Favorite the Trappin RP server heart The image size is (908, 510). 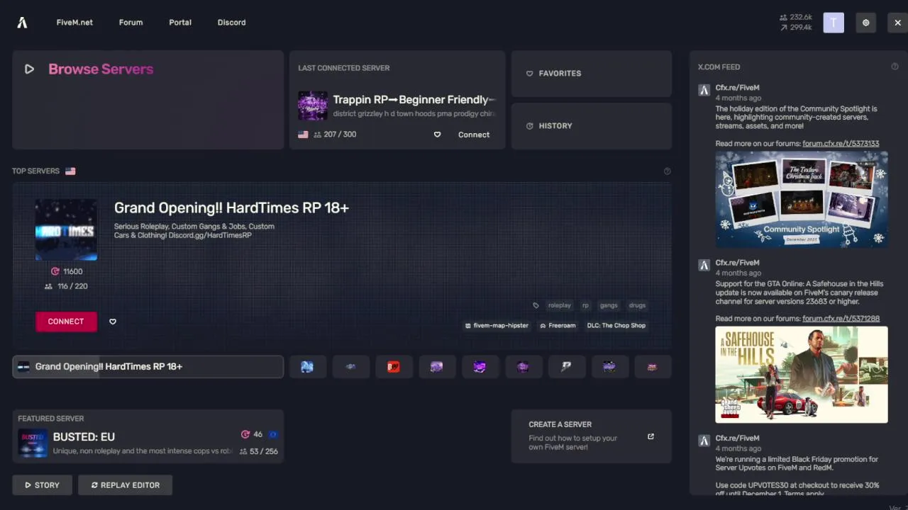click(437, 135)
